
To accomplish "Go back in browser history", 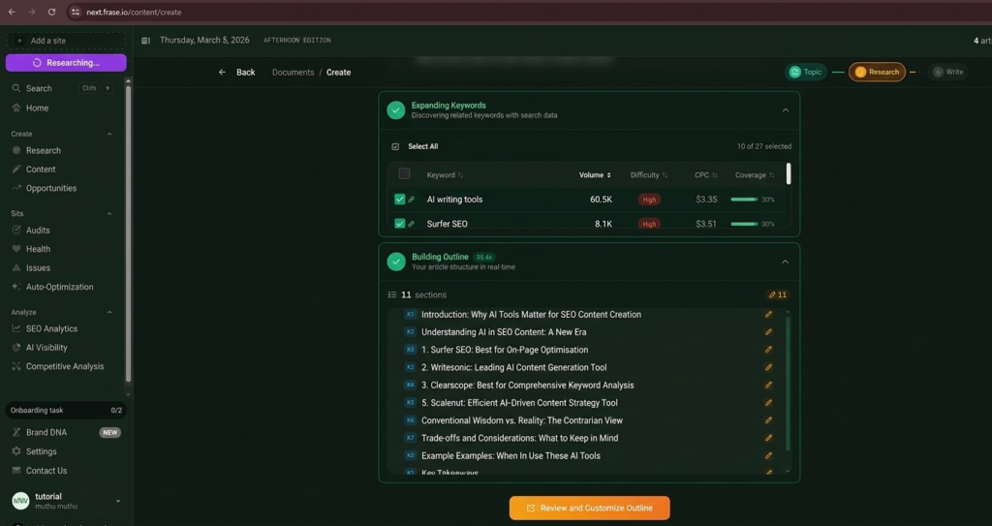I will pos(12,12).
